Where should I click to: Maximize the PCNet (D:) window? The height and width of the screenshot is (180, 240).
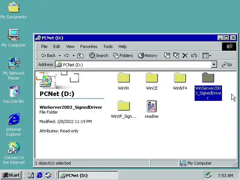pyautogui.click(x=226, y=38)
